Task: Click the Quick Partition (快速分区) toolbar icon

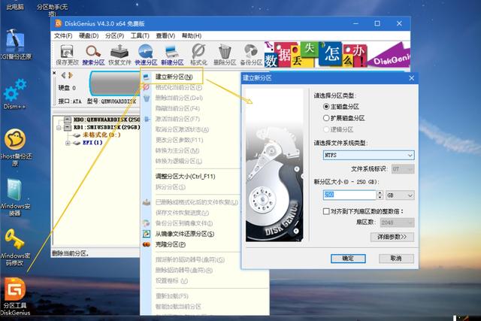Action: click(146, 55)
